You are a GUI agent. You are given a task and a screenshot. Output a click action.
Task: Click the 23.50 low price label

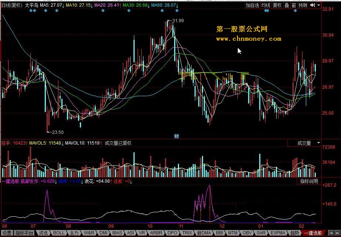click(58, 132)
